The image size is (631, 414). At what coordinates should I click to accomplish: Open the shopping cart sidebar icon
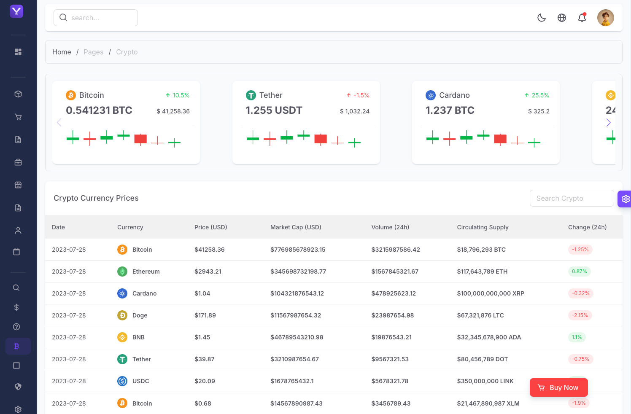click(18, 117)
